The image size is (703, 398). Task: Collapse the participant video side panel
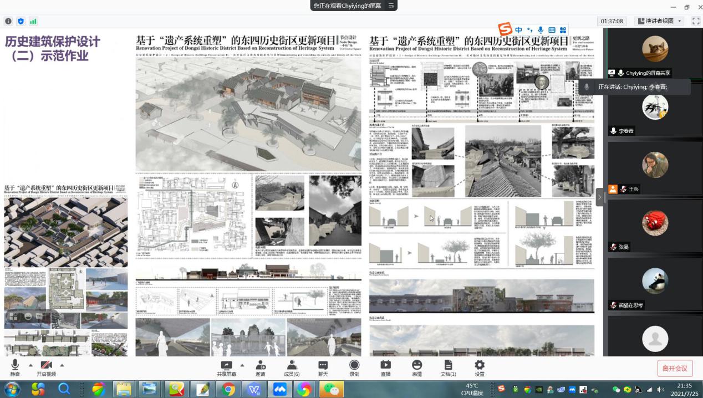coord(599,197)
